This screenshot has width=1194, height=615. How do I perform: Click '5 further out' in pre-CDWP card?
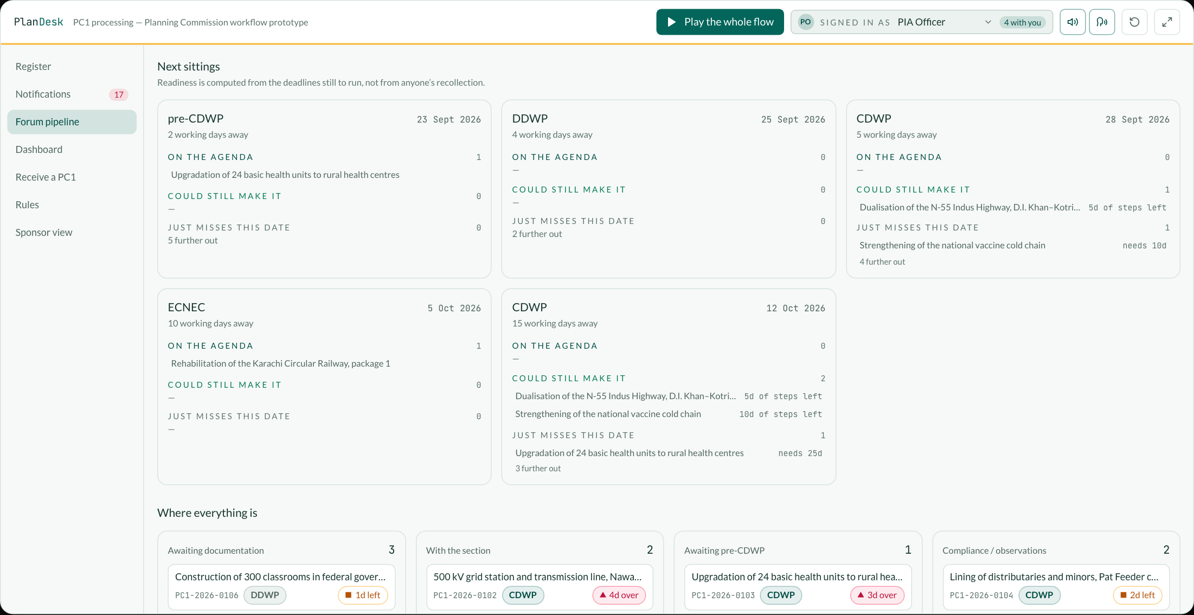(192, 241)
